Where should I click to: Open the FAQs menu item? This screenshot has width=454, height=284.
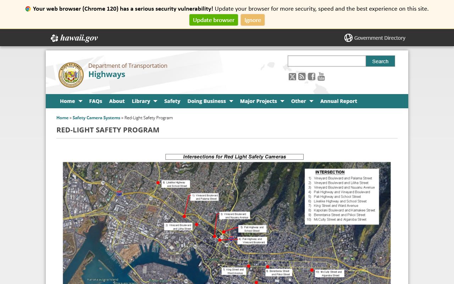[95, 101]
